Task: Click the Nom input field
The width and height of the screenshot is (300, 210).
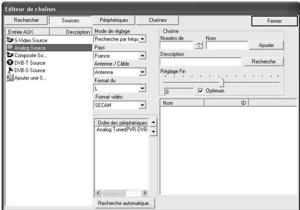Action: tap(227, 45)
